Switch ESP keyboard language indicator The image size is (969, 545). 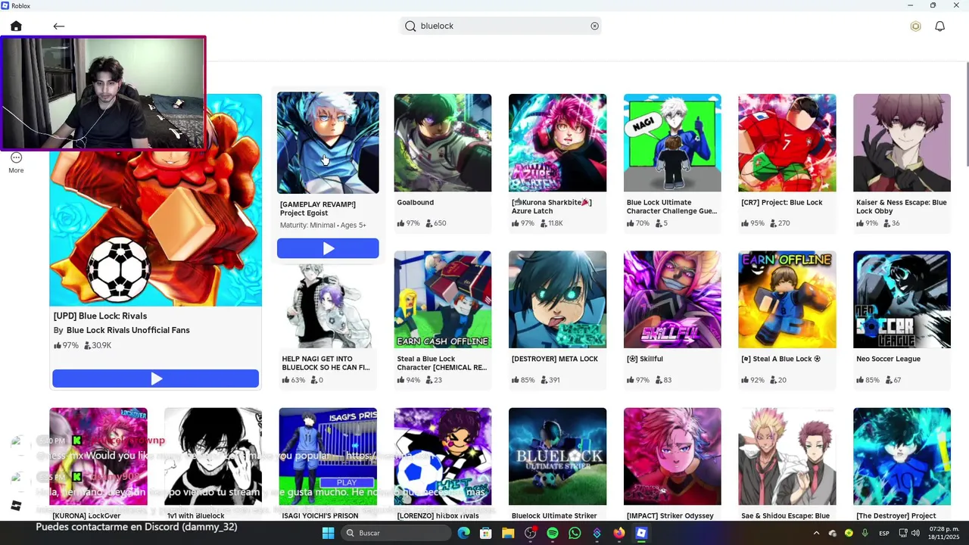pos(884,533)
